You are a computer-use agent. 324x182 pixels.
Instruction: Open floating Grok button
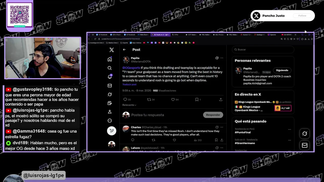(305, 134)
